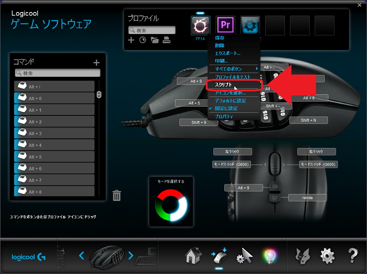Choose プロファイルをテスト menu item
Image resolution: width=367 pixels, height=274 pixels.
[233, 77]
